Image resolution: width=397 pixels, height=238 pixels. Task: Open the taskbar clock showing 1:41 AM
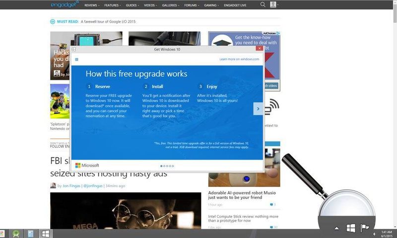pyautogui.click(x=387, y=234)
